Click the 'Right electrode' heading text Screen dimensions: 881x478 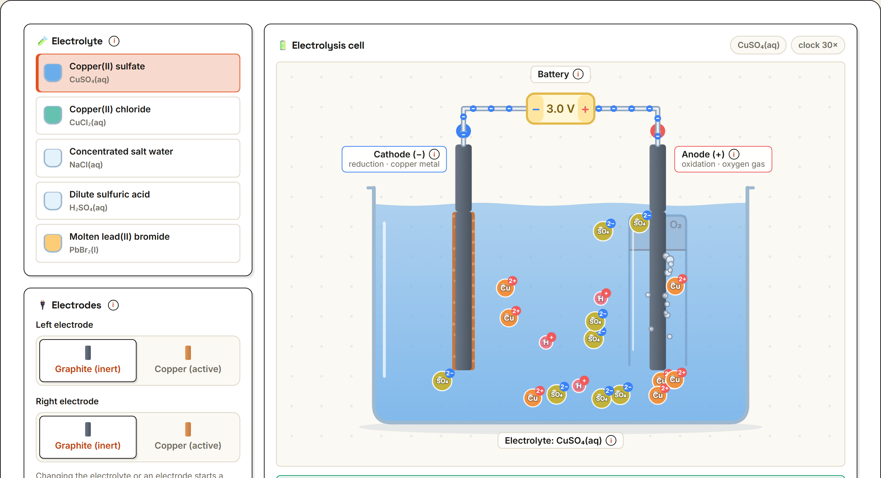(67, 401)
